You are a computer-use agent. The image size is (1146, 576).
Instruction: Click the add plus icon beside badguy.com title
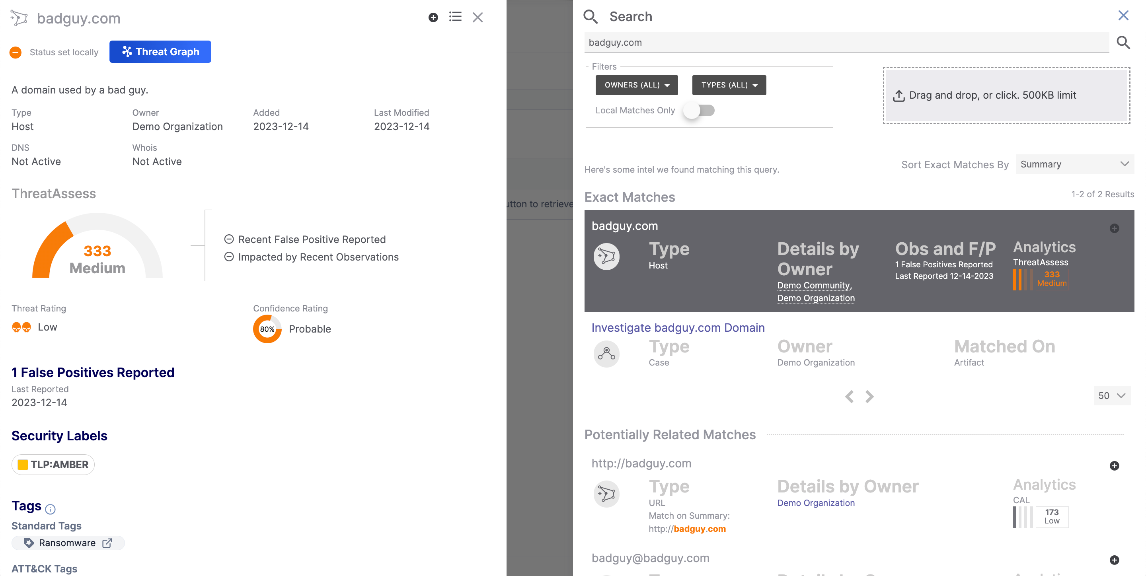(x=433, y=18)
